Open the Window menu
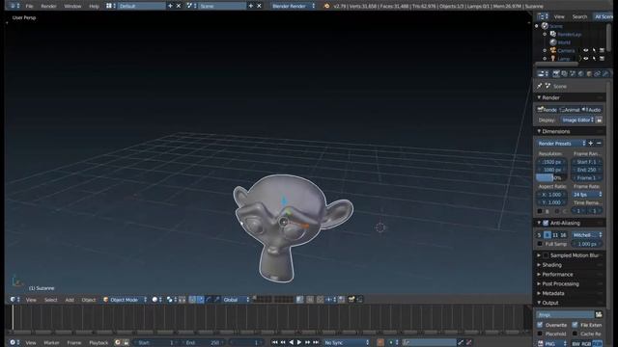Image resolution: width=618 pixels, height=347 pixels. [x=72, y=7]
